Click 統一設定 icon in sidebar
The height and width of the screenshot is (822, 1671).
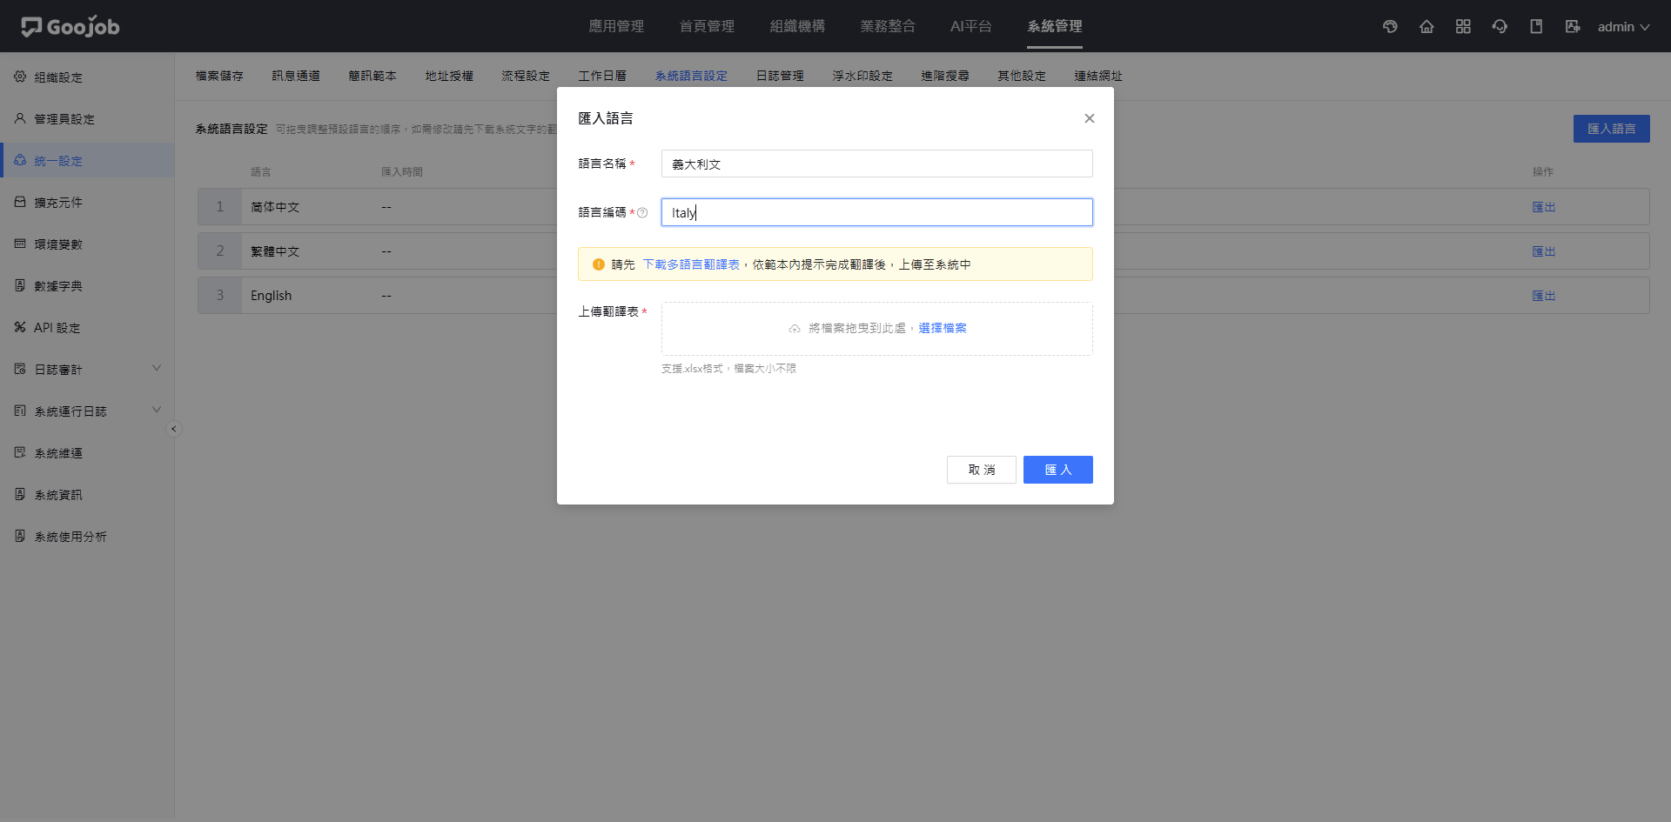20,160
